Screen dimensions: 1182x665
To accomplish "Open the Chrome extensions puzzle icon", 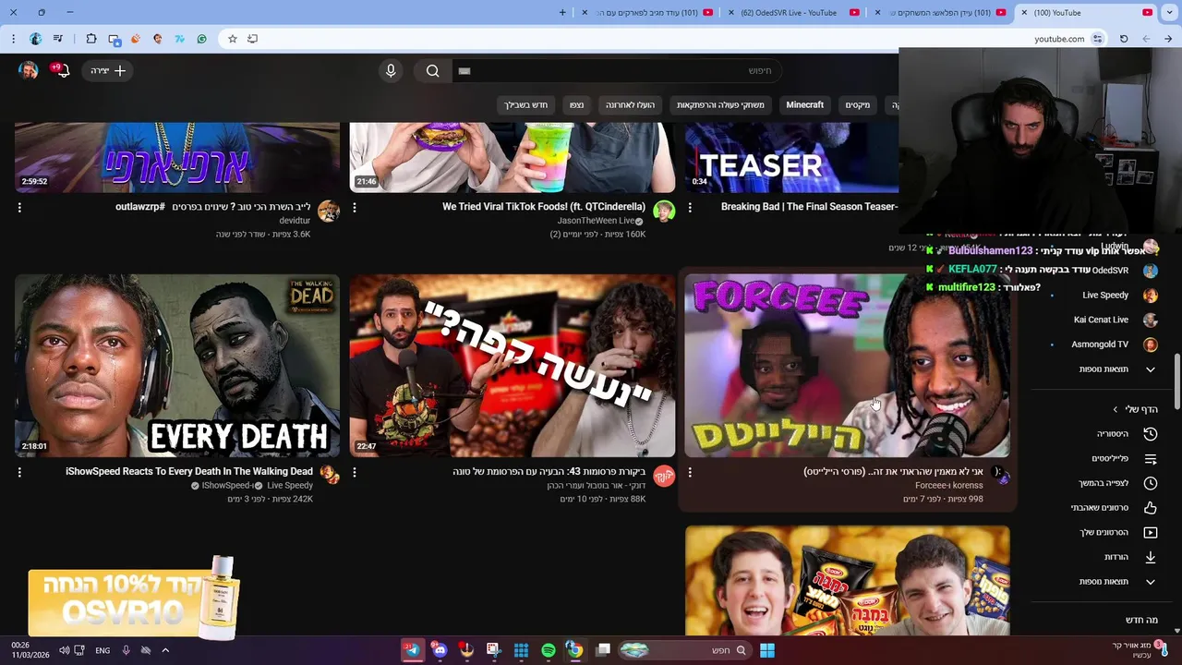I will pyautogui.click(x=90, y=39).
